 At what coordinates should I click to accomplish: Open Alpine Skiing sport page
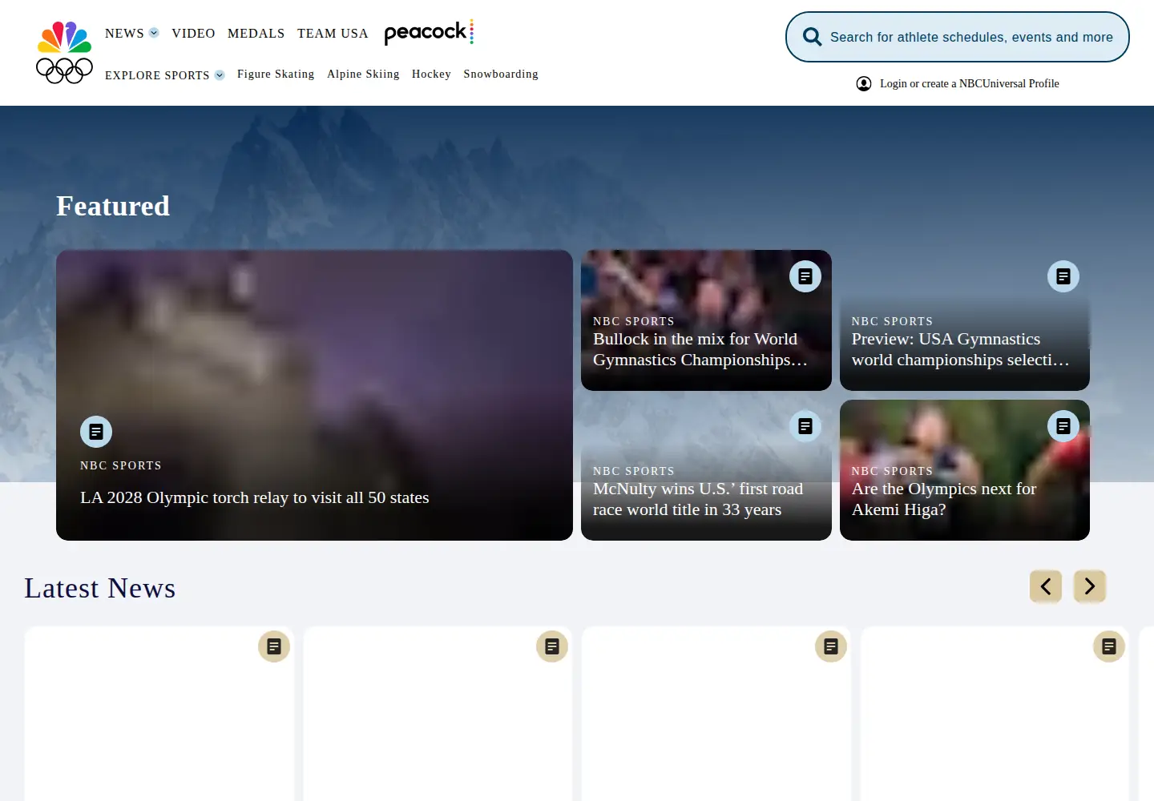pos(363,74)
